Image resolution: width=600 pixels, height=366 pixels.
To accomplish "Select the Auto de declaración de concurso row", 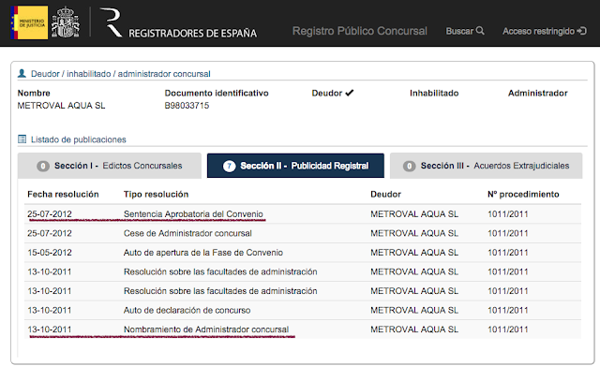I will coord(303,310).
